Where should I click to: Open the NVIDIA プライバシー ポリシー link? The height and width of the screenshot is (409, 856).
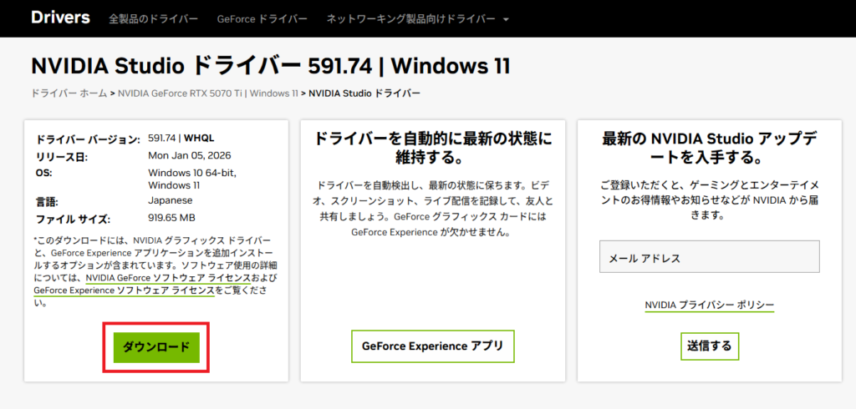(709, 305)
